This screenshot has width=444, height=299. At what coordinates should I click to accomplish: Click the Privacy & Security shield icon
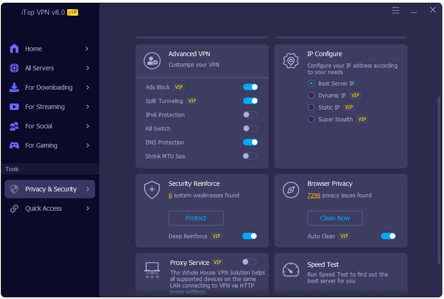tap(14, 189)
